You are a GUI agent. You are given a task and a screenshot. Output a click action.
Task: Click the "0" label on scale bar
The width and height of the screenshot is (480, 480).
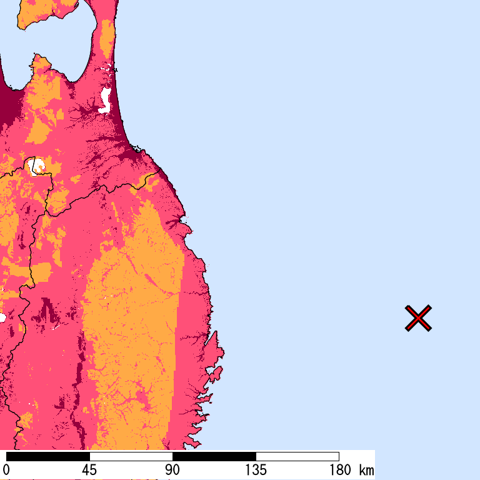6,470
